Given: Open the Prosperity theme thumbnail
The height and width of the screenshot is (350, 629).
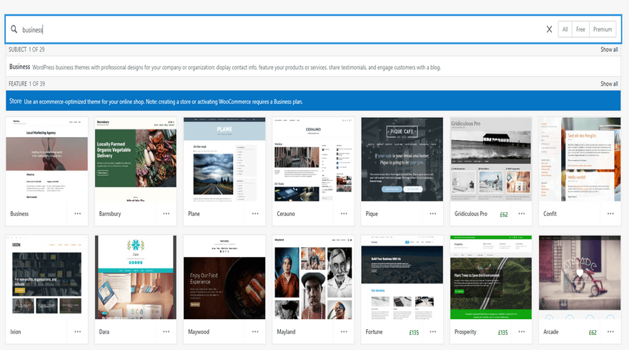Looking at the screenshot, I should (x=491, y=277).
